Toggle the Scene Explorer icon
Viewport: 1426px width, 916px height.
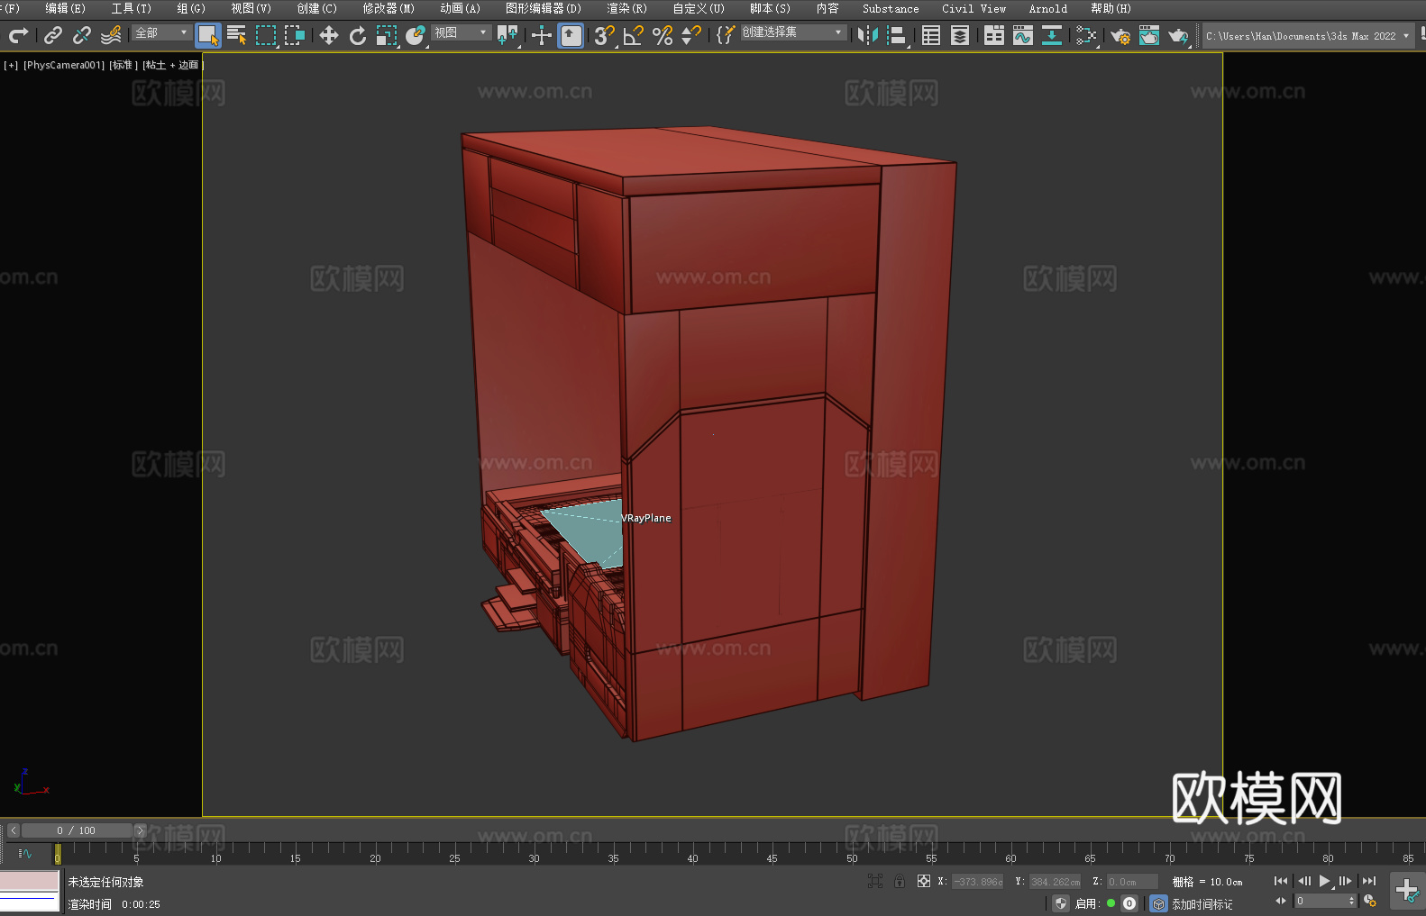(x=931, y=35)
